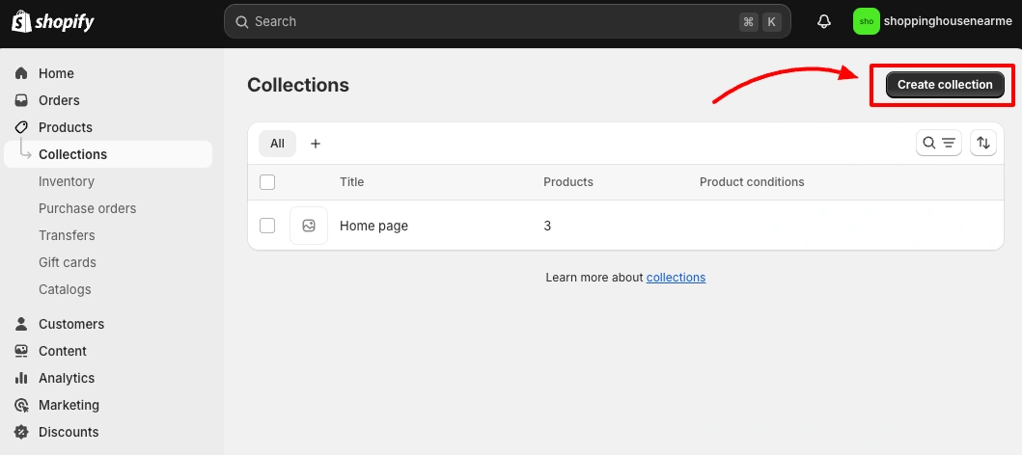Add a new view with plus

click(x=316, y=144)
